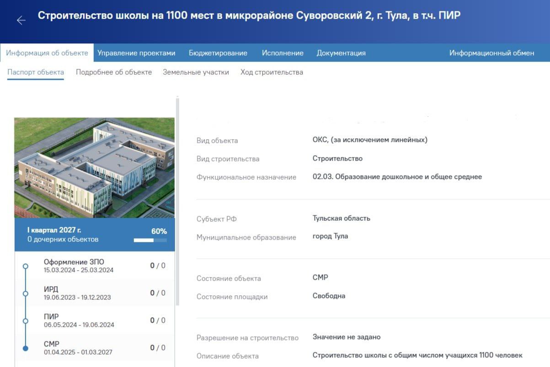This screenshot has height=367, width=550.
Task: Click the Вид строительства value Строительство
Action: coord(337,158)
